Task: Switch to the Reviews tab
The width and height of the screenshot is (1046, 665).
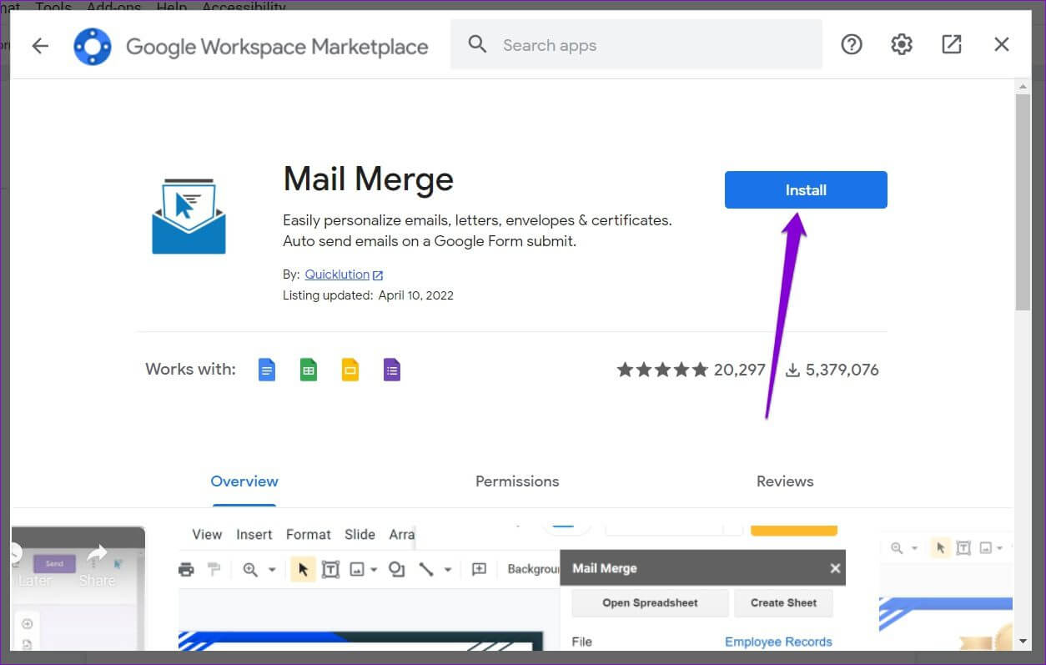Action: pyautogui.click(x=785, y=481)
